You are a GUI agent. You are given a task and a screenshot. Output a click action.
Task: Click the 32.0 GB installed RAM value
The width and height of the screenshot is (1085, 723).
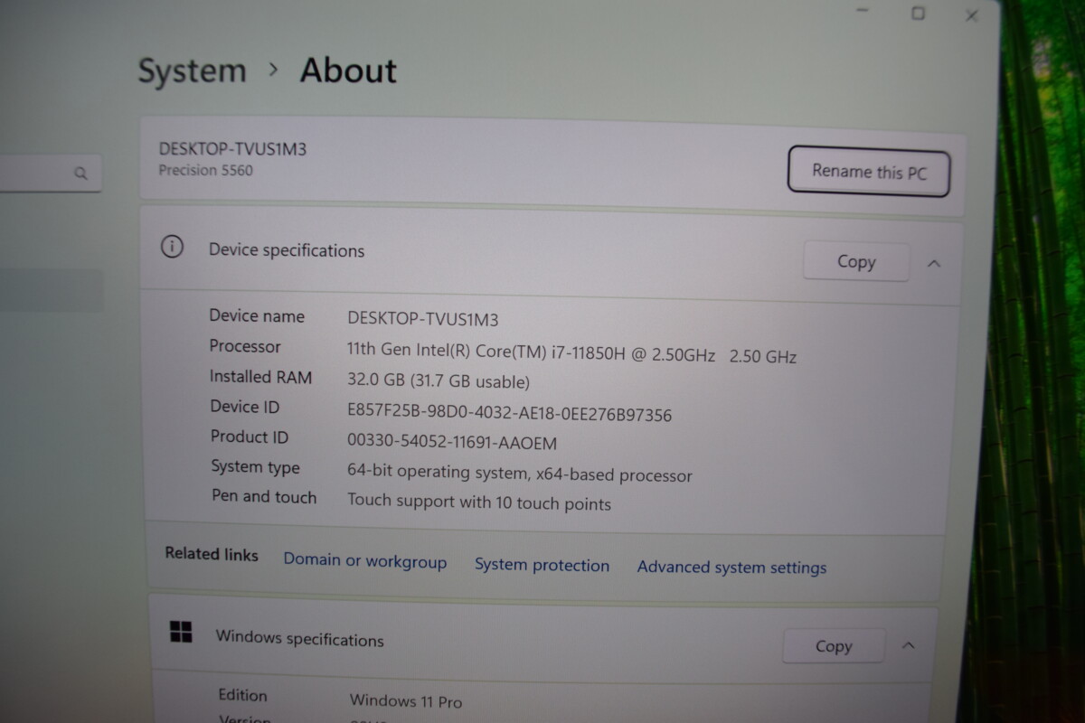439,381
